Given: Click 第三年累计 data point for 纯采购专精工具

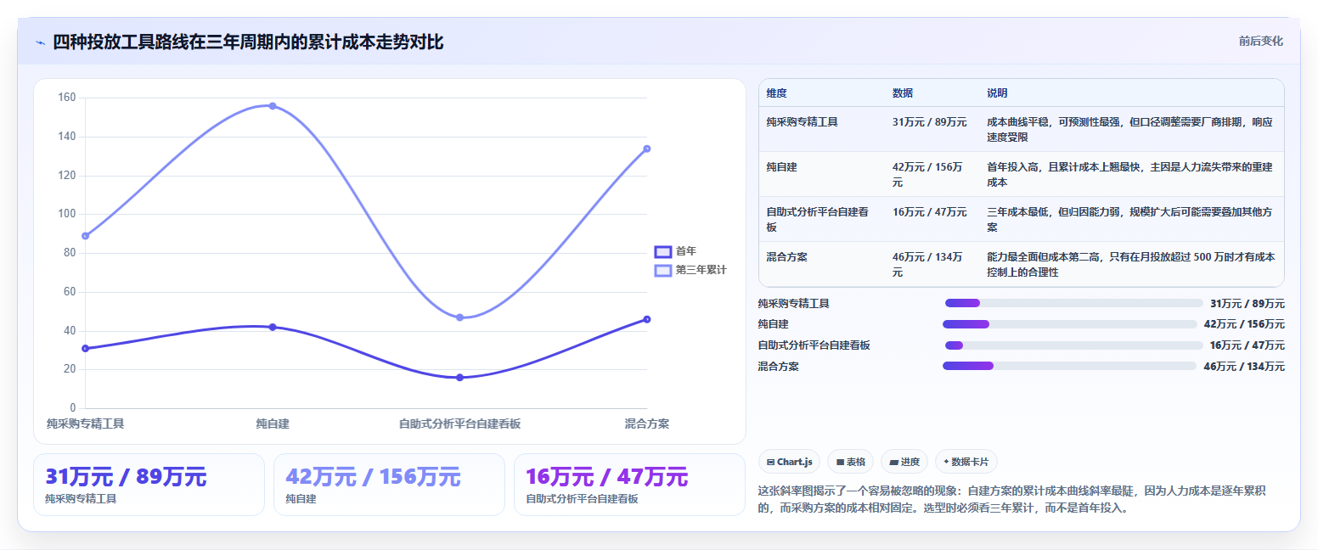Looking at the screenshot, I should tap(85, 236).
